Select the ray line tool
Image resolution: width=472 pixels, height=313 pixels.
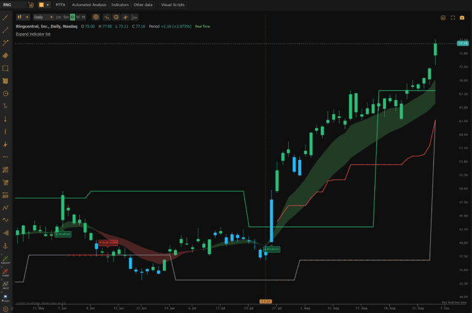pyautogui.click(x=5, y=30)
